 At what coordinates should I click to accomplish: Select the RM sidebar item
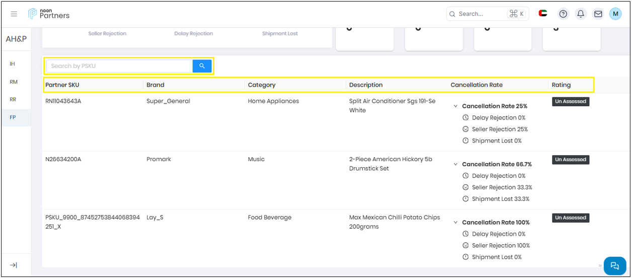14,82
